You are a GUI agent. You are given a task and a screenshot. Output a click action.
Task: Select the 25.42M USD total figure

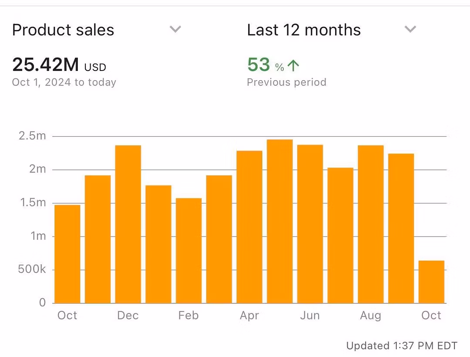(x=59, y=65)
